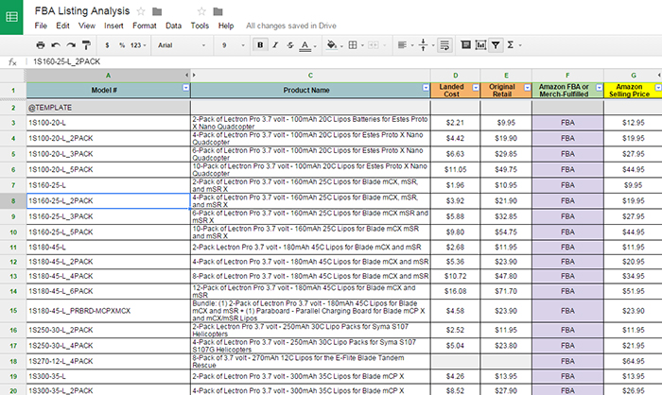This screenshot has height=395, width=662.
Task: Open the Data menu
Action: click(174, 26)
